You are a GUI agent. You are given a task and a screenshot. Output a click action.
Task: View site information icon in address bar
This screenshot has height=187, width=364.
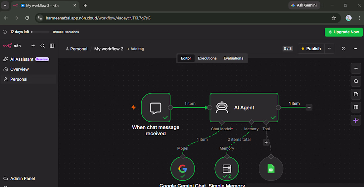click(40, 18)
